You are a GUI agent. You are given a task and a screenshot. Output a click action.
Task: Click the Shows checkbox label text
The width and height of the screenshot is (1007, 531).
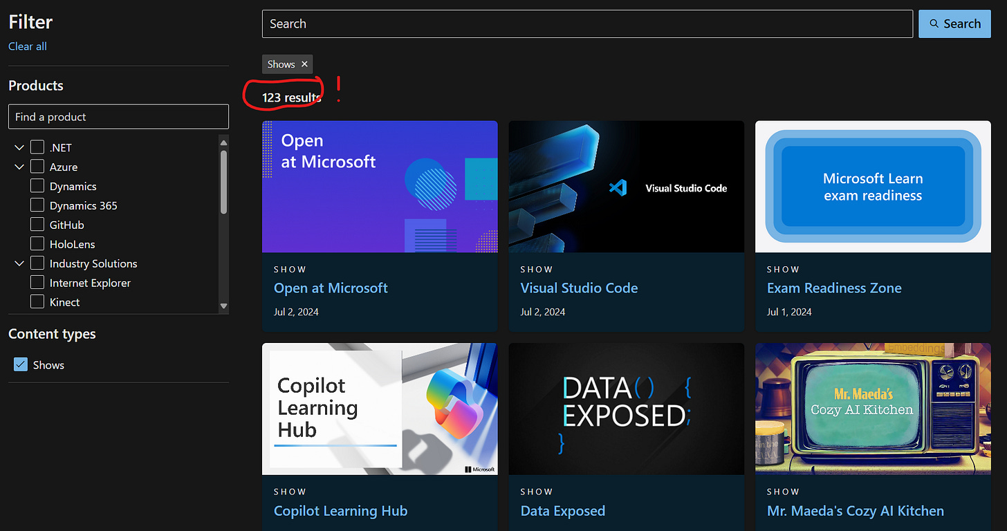click(48, 365)
